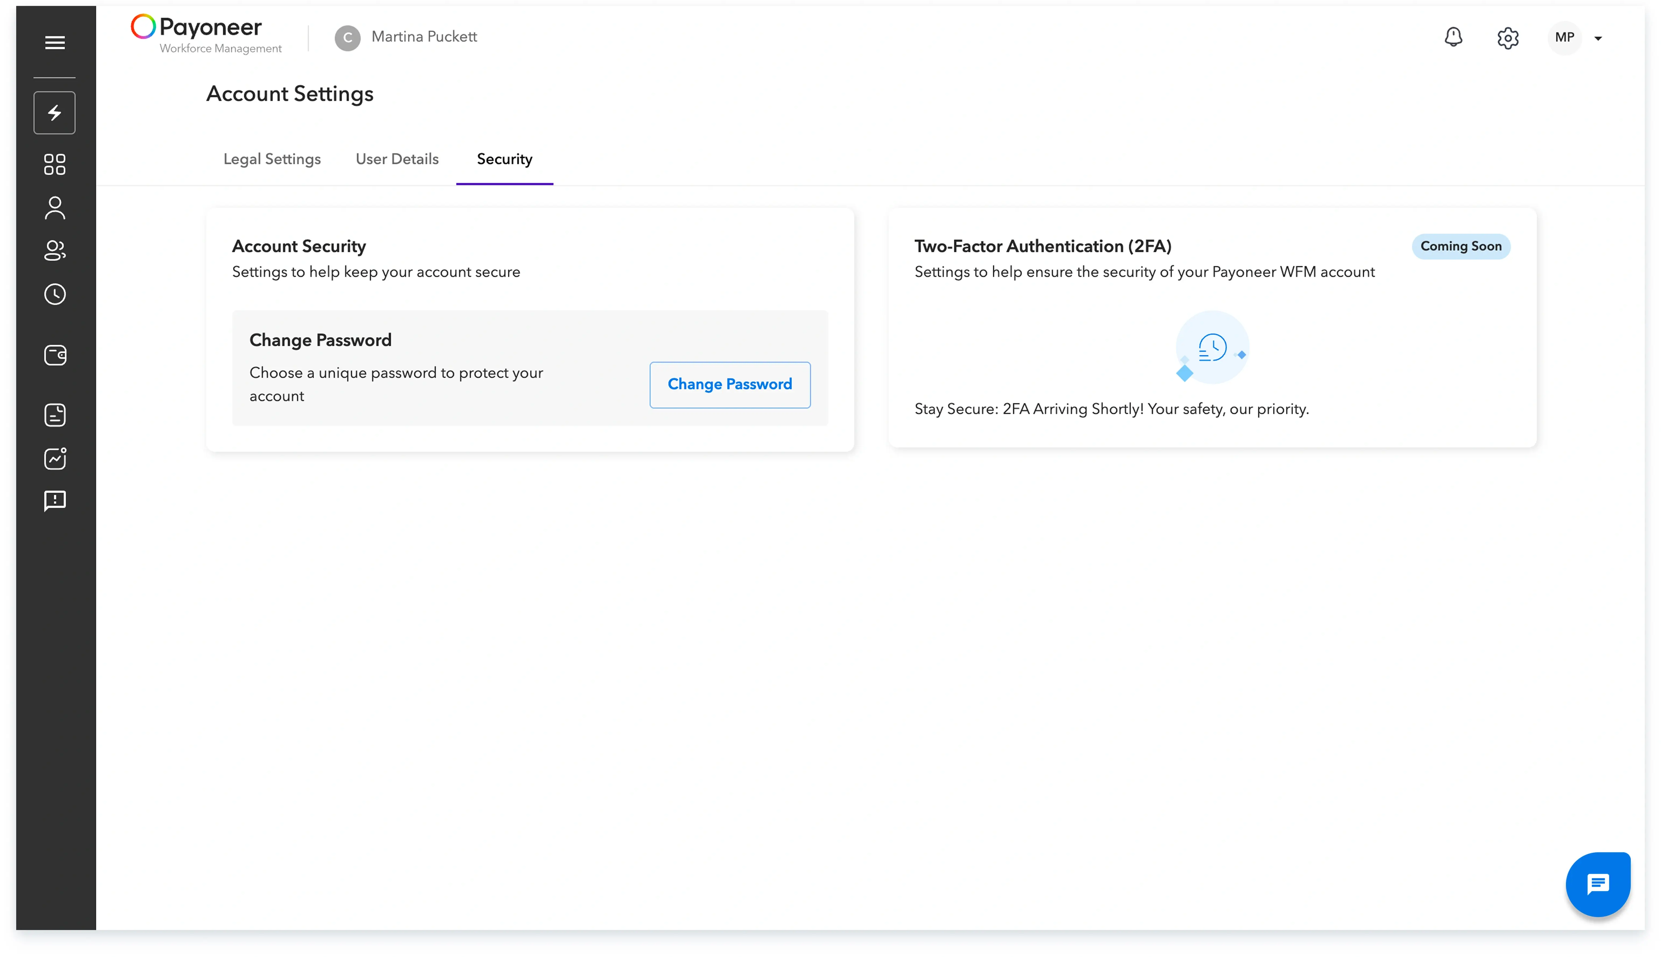Screen dimensions: 1661x957
Task: Click the Change Password button
Action: click(x=729, y=385)
